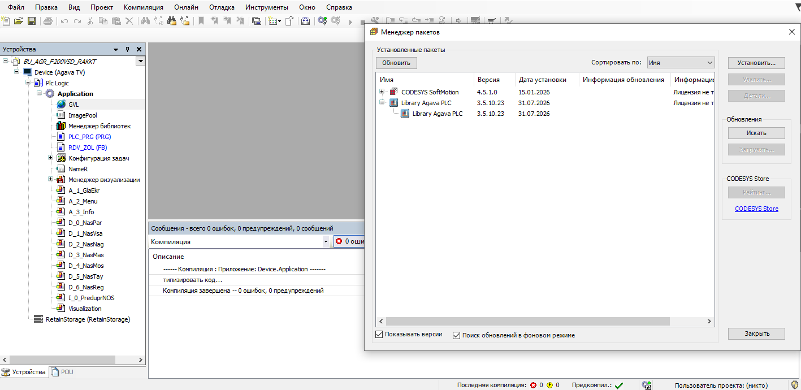Collapse the Application tree node
Image resolution: width=801 pixels, height=390 pixels.
(40, 93)
